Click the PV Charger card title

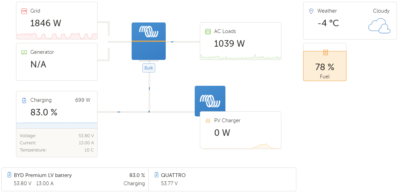click(227, 120)
